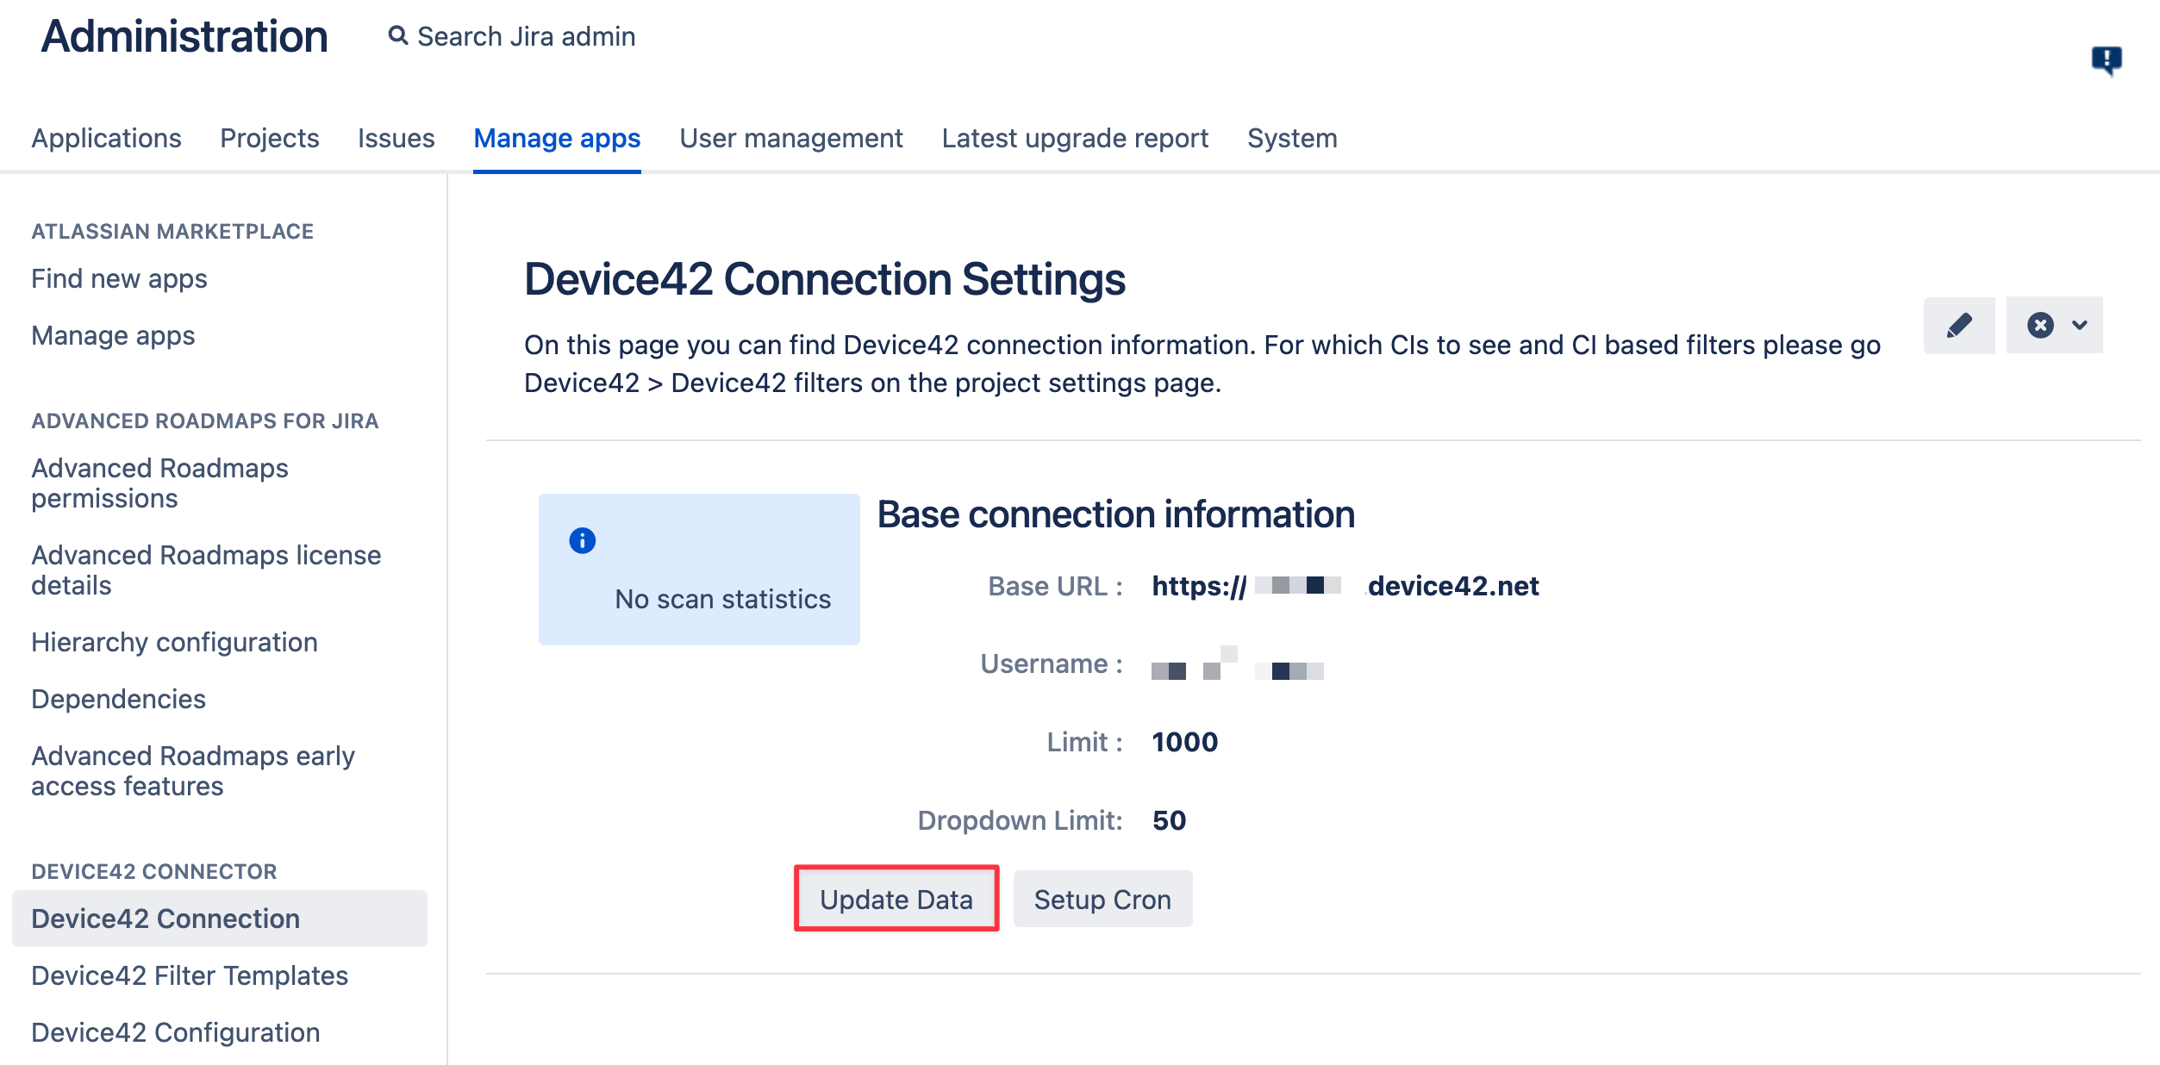Click the info icon in the scan statistics box
The width and height of the screenshot is (2160, 1065).
[582, 540]
